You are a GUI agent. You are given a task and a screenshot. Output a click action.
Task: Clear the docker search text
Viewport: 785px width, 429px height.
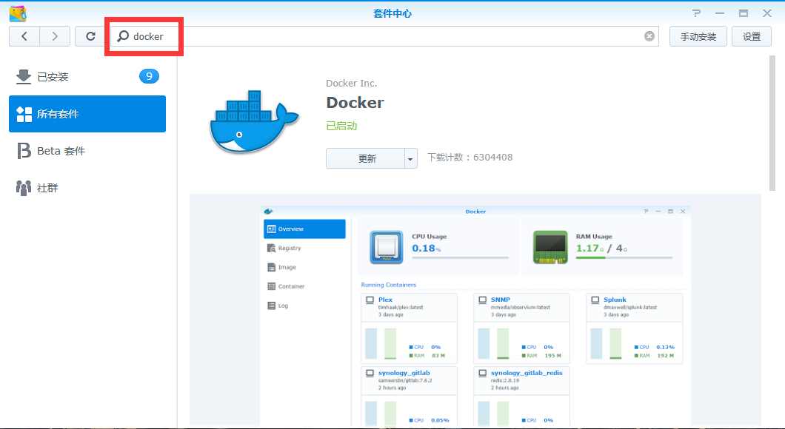point(649,36)
